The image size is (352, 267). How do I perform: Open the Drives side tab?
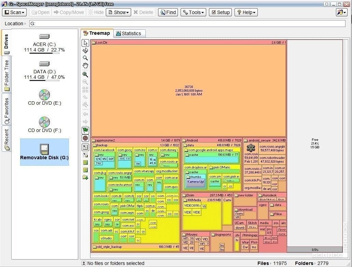point(6,43)
